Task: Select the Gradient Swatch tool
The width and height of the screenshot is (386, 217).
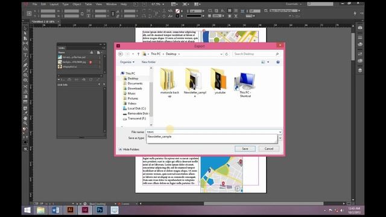Action: (x=25, y=96)
